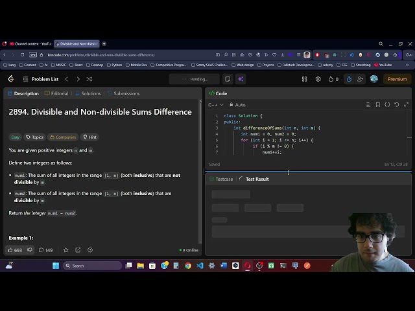Click the share link icon
This screenshot has height=311, width=415.
[78, 250]
